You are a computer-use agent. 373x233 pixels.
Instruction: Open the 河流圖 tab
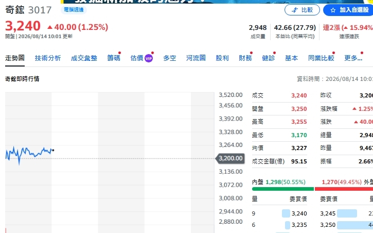196,58
